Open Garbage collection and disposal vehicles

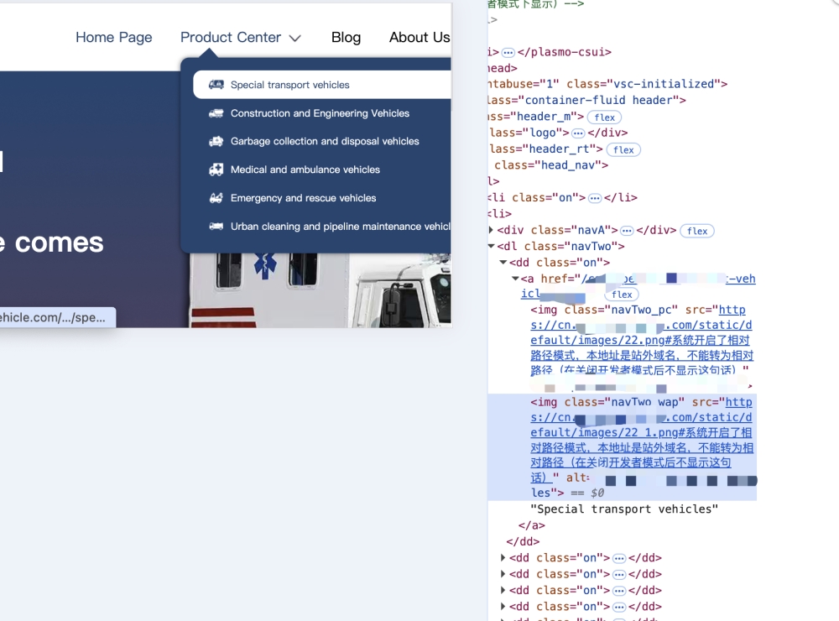point(324,141)
